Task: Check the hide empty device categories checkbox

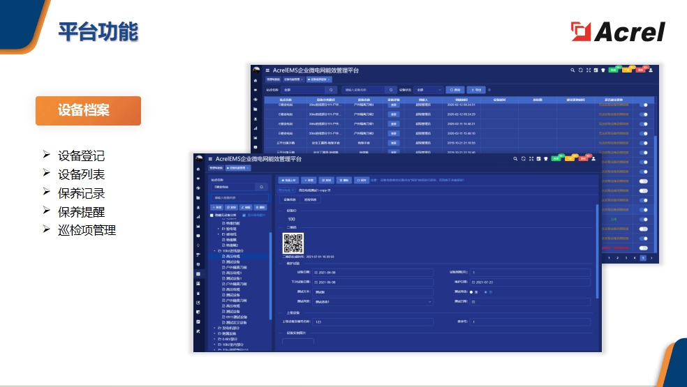Action: pos(212,215)
